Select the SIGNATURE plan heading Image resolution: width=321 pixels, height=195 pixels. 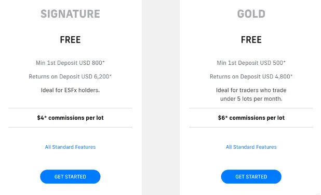point(70,14)
